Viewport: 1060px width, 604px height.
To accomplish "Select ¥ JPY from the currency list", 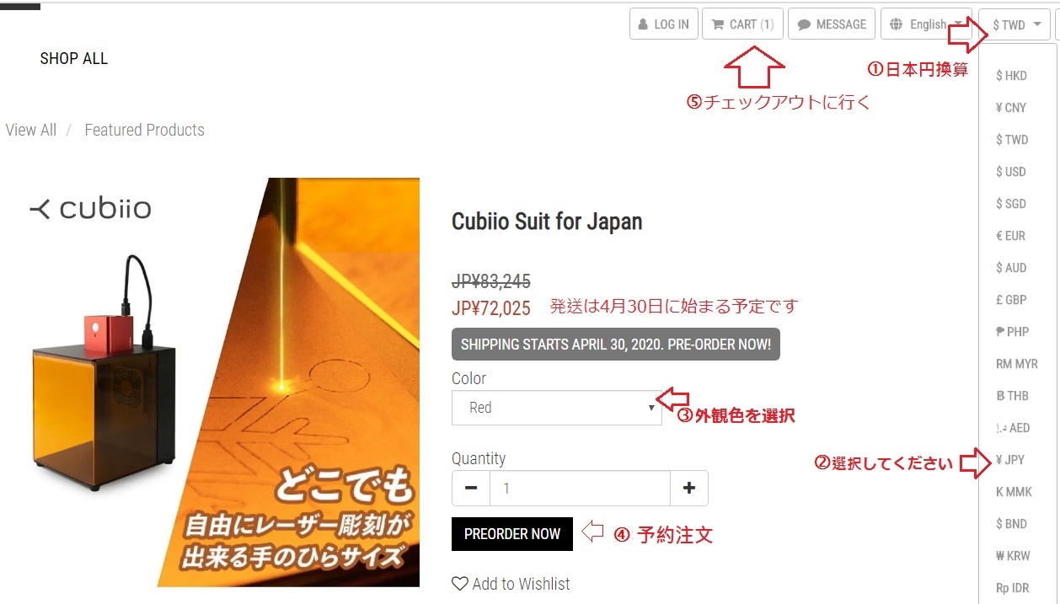I will tap(1010, 460).
